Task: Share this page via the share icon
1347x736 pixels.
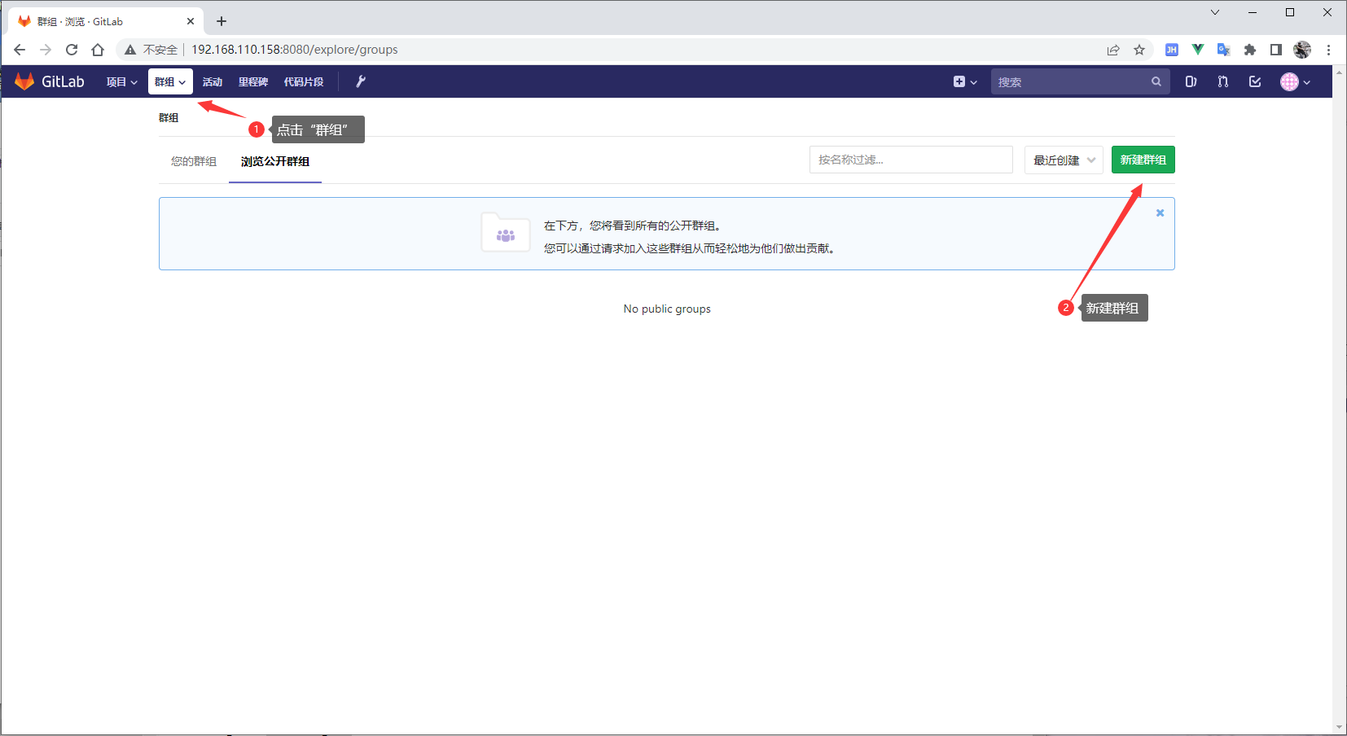Action: [1113, 50]
